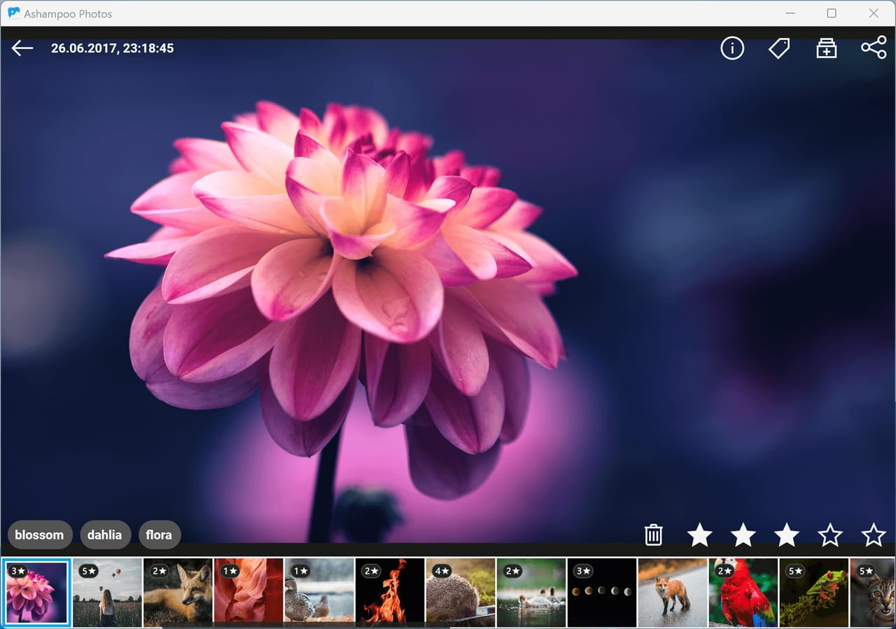Click the flora tag
Viewport: 896px width, 629px height.
pyautogui.click(x=160, y=534)
